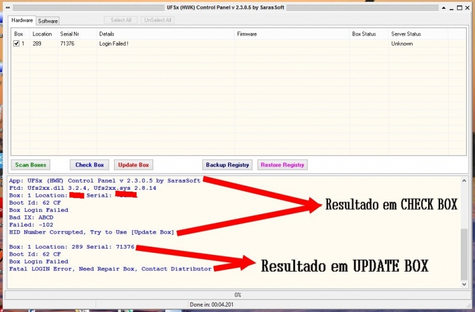
Task: Minimize the UFSx Control Panel window
Action: click(451, 8)
